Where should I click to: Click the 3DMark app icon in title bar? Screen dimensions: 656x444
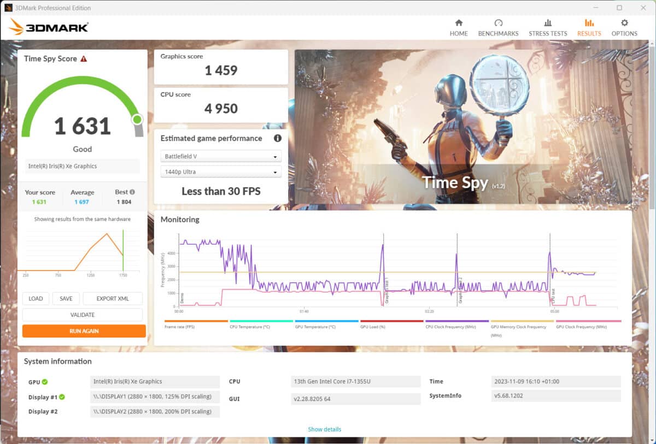coord(8,8)
